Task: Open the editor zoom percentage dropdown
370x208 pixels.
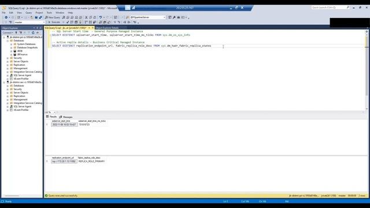Action: pos(54,112)
